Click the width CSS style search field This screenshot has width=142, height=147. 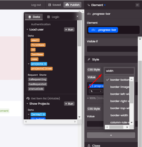tap(119, 71)
